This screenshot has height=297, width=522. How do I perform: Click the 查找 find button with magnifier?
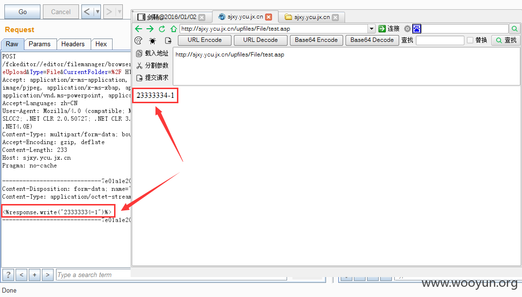point(506,40)
